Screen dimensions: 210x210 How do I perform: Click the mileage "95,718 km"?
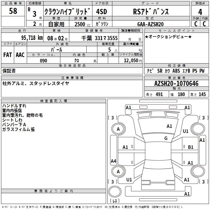32,38
